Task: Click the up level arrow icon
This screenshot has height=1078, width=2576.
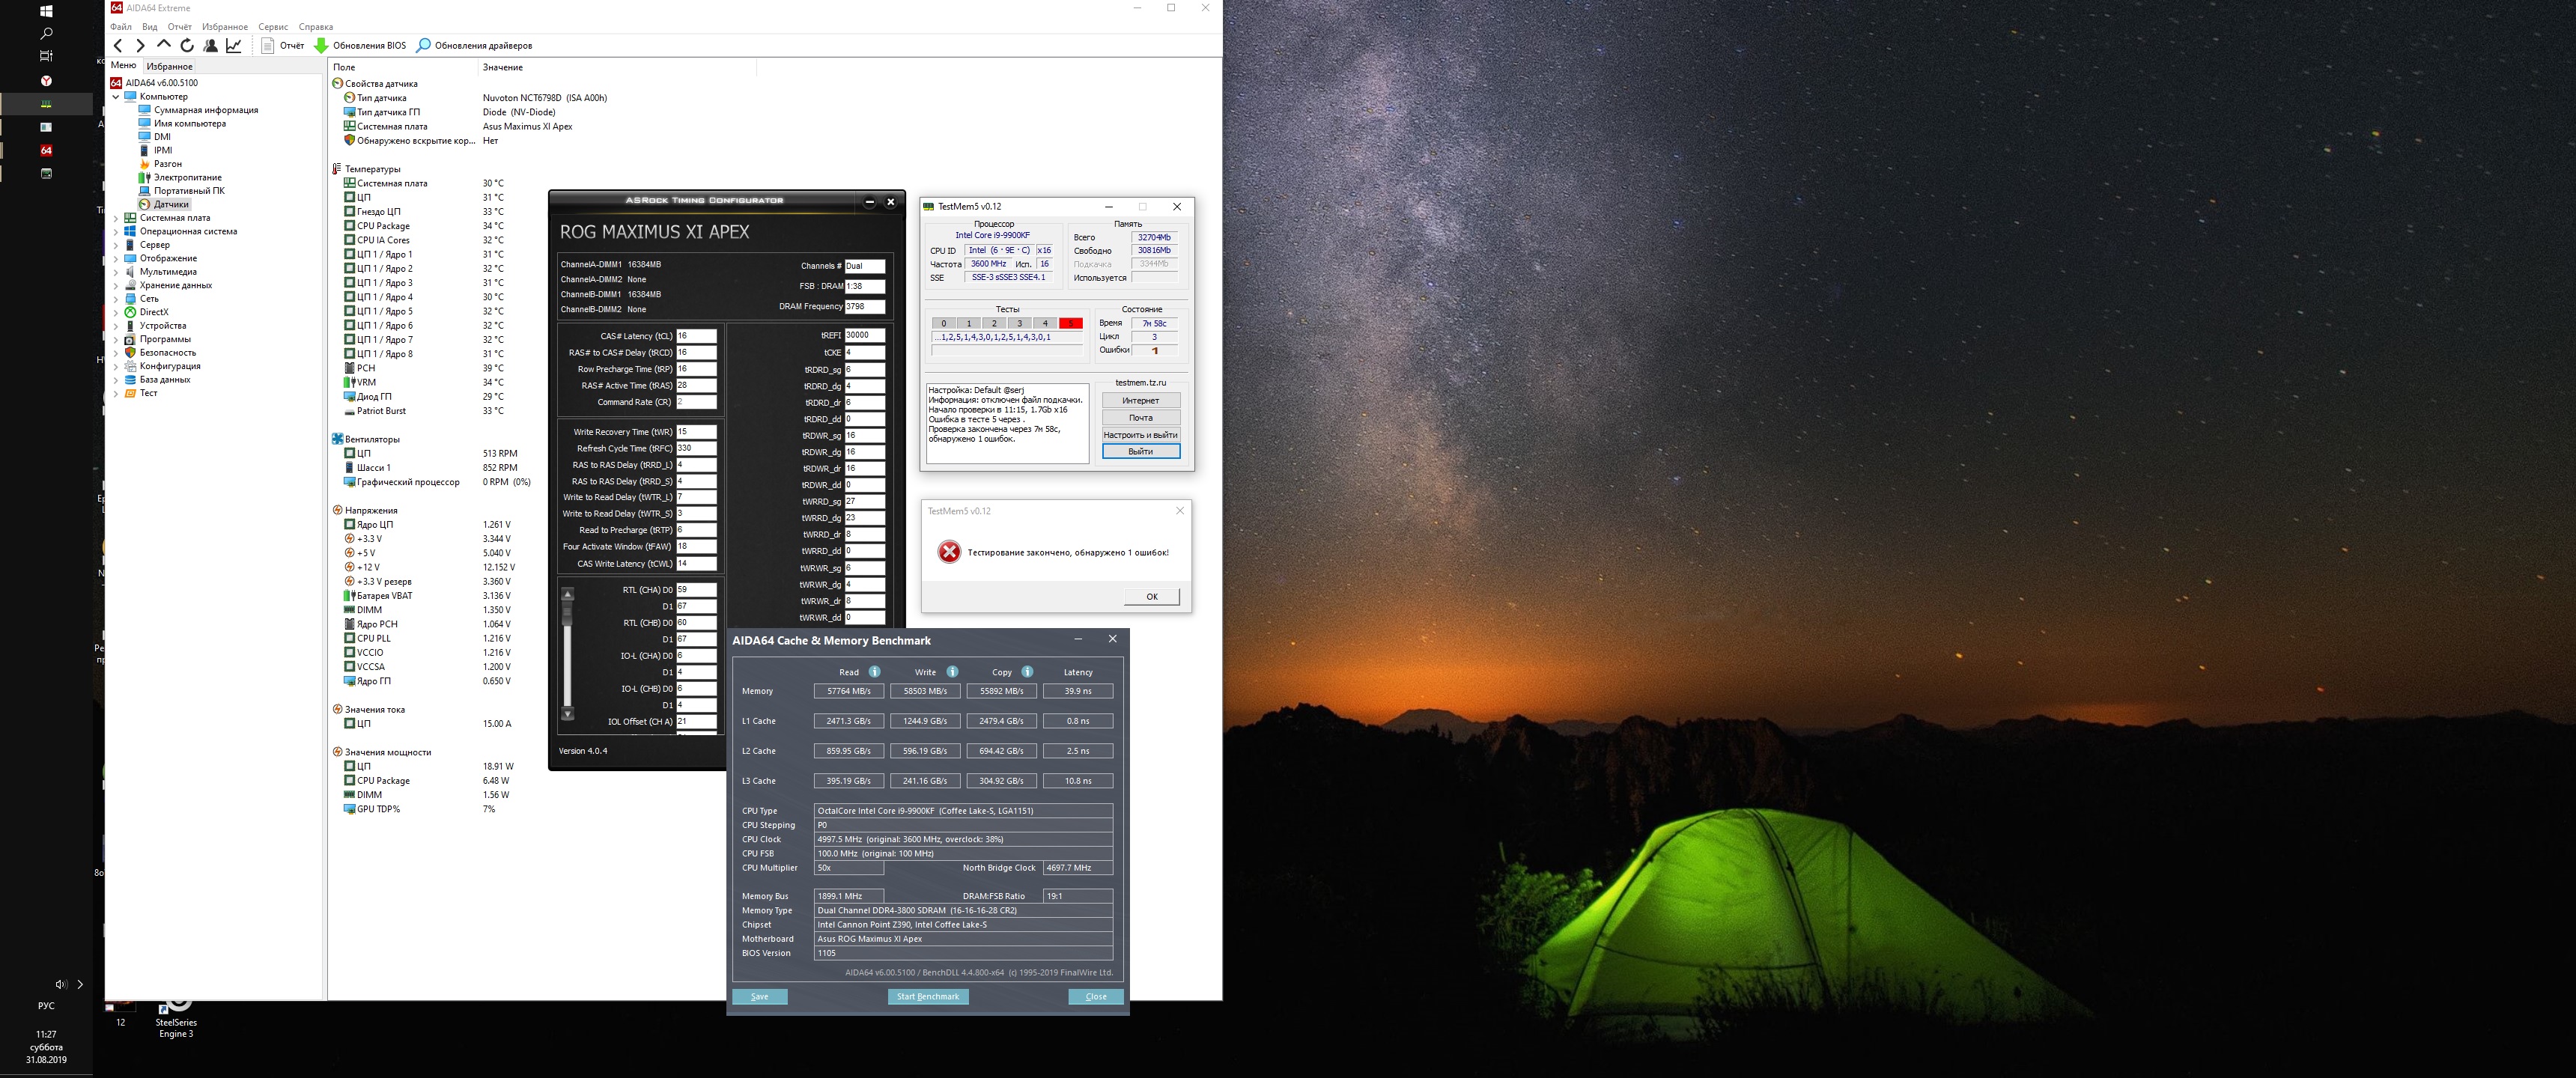Action: 164,45
